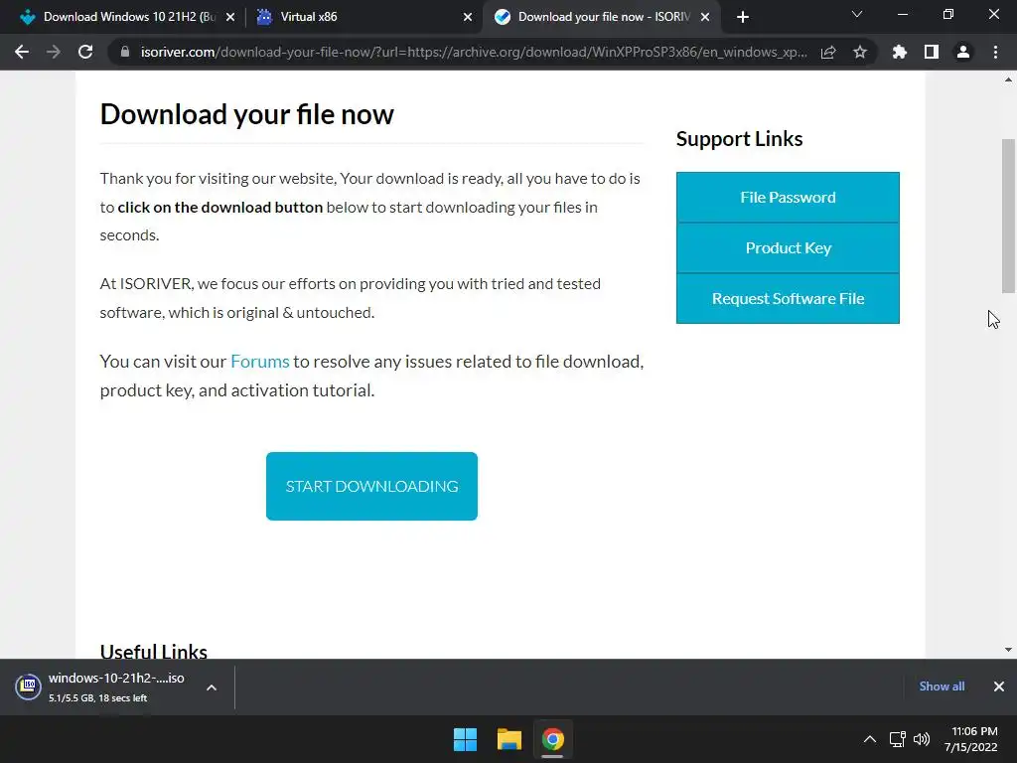Open the Request Software File link

788,298
